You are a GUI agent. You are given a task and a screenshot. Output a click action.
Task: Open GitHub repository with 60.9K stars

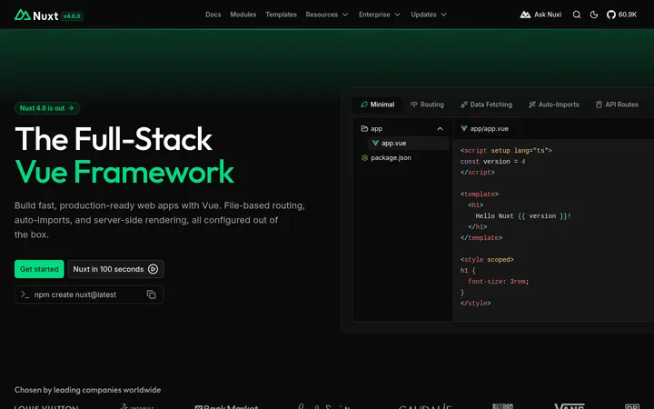(621, 15)
